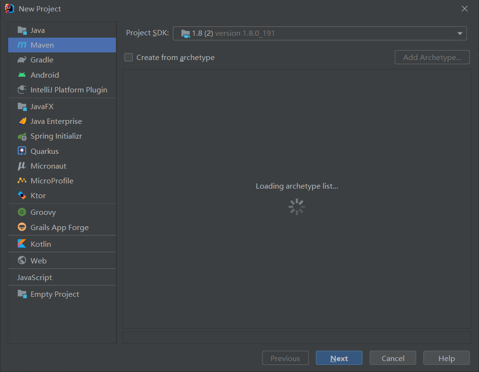
Task: Select Micronaut label in list
Action: pos(48,166)
